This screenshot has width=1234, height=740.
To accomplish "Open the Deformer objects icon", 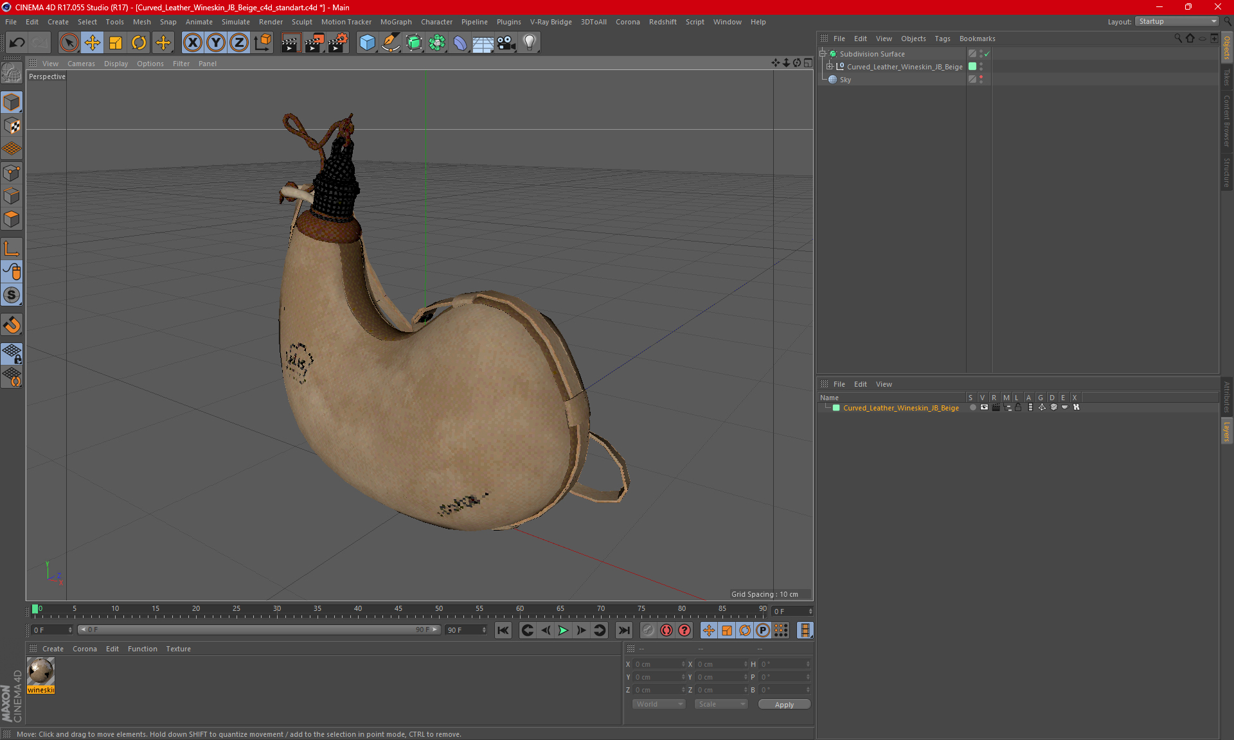I will tap(460, 42).
